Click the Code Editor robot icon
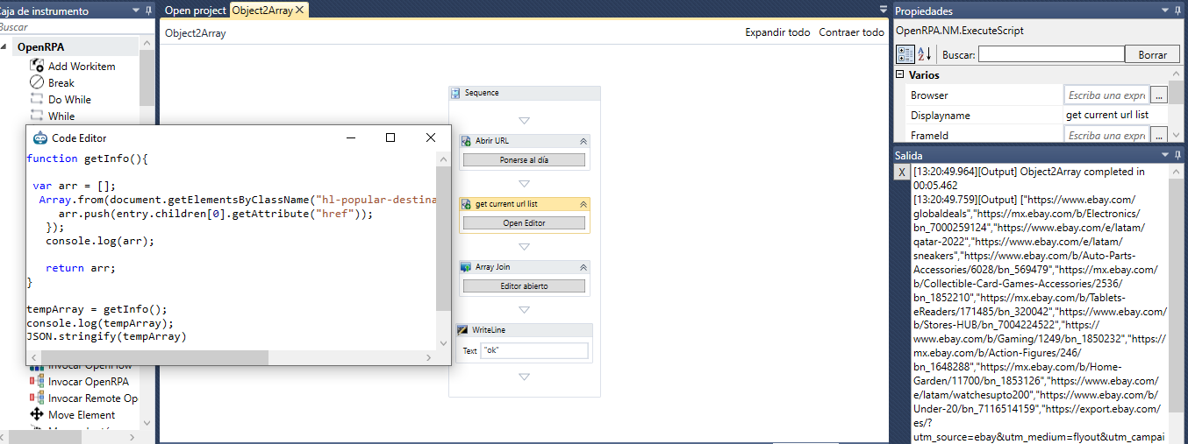Viewport: 1188px width, 444px height. pyautogui.click(x=39, y=137)
